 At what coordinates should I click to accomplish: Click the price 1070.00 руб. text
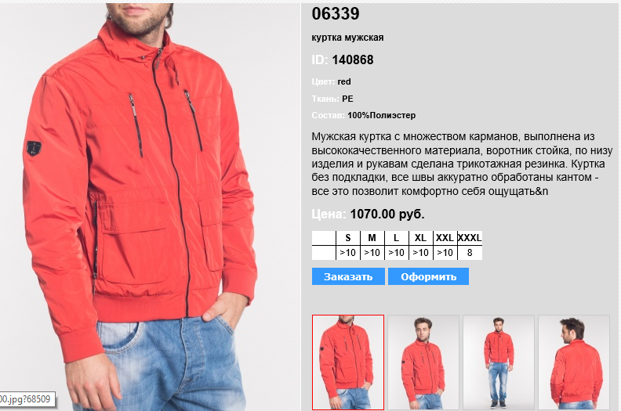(387, 214)
